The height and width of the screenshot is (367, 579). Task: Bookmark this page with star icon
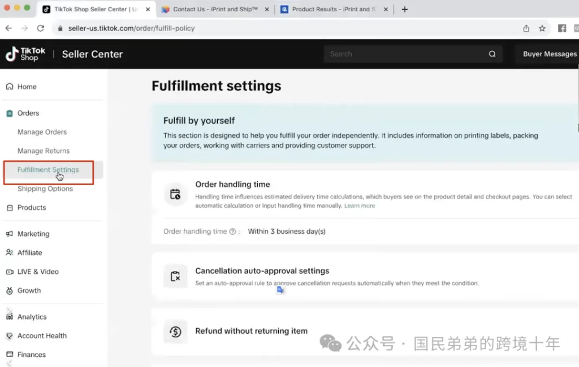click(x=542, y=28)
